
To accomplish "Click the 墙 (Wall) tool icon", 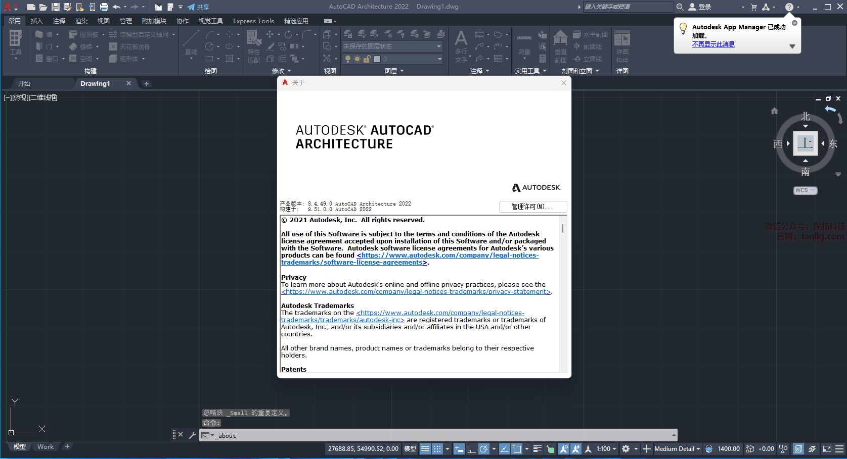I will pyautogui.click(x=39, y=34).
